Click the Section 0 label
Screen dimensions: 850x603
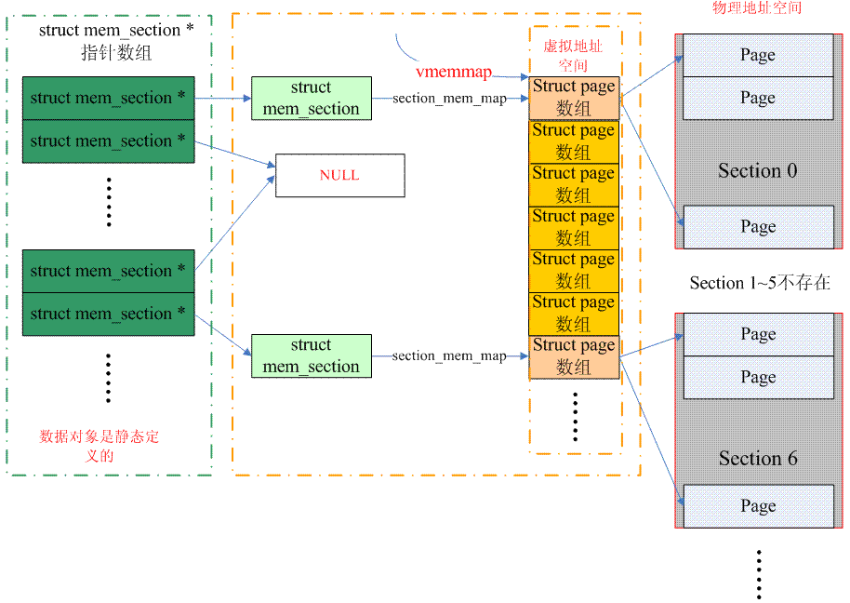[757, 171]
